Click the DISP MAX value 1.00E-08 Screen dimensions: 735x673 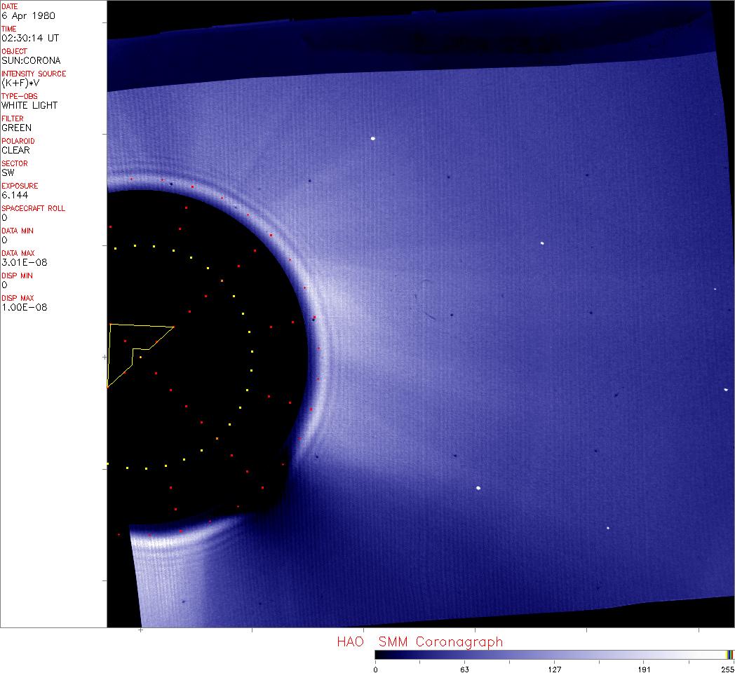click(x=24, y=307)
